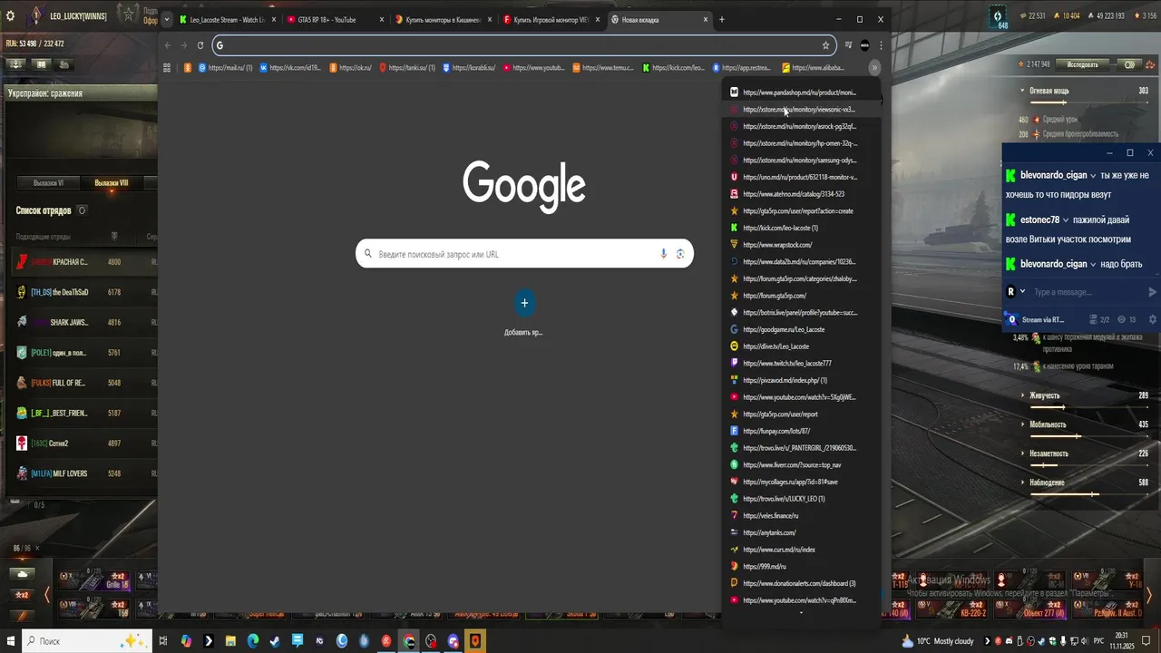
Task: Open Windows Start menu
Action: [x=10, y=641]
